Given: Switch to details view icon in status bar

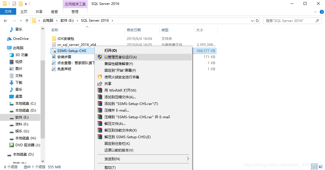Looking at the screenshot, I should [x=314, y=167].
